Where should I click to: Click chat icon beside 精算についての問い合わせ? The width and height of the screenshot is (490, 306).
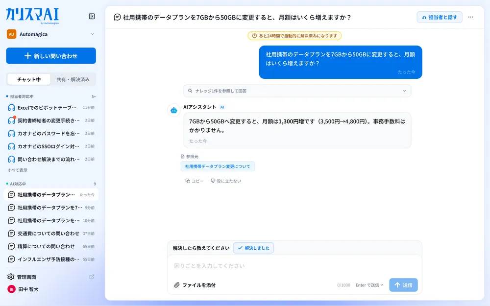[x=11, y=246]
